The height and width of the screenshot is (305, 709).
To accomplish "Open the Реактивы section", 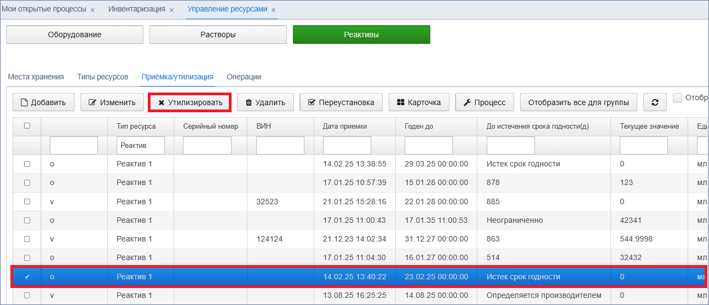I will 361,34.
